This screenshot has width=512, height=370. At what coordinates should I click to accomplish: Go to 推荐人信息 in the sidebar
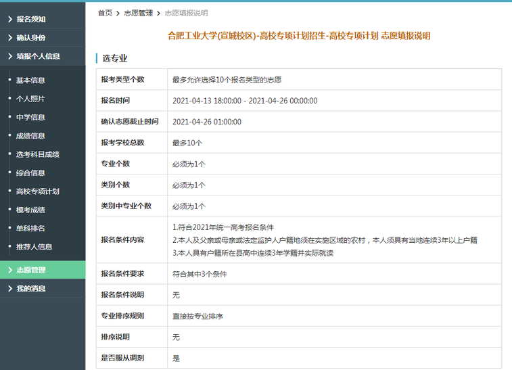pyautogui.click(x=34, y=247)
